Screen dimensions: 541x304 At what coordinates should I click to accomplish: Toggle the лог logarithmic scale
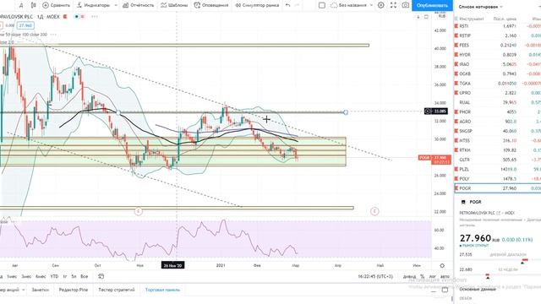click(x=432, y=276)
